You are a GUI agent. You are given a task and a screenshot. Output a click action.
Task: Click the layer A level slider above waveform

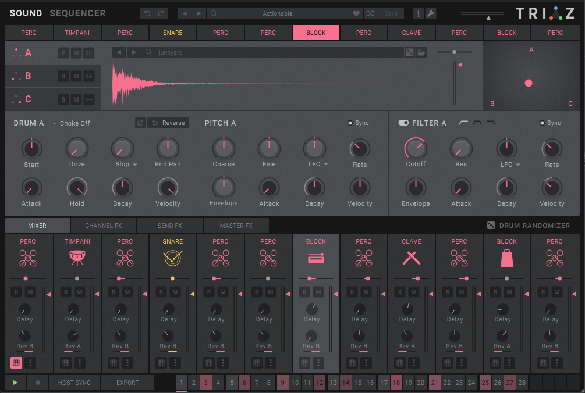click(x=454, y=52)
